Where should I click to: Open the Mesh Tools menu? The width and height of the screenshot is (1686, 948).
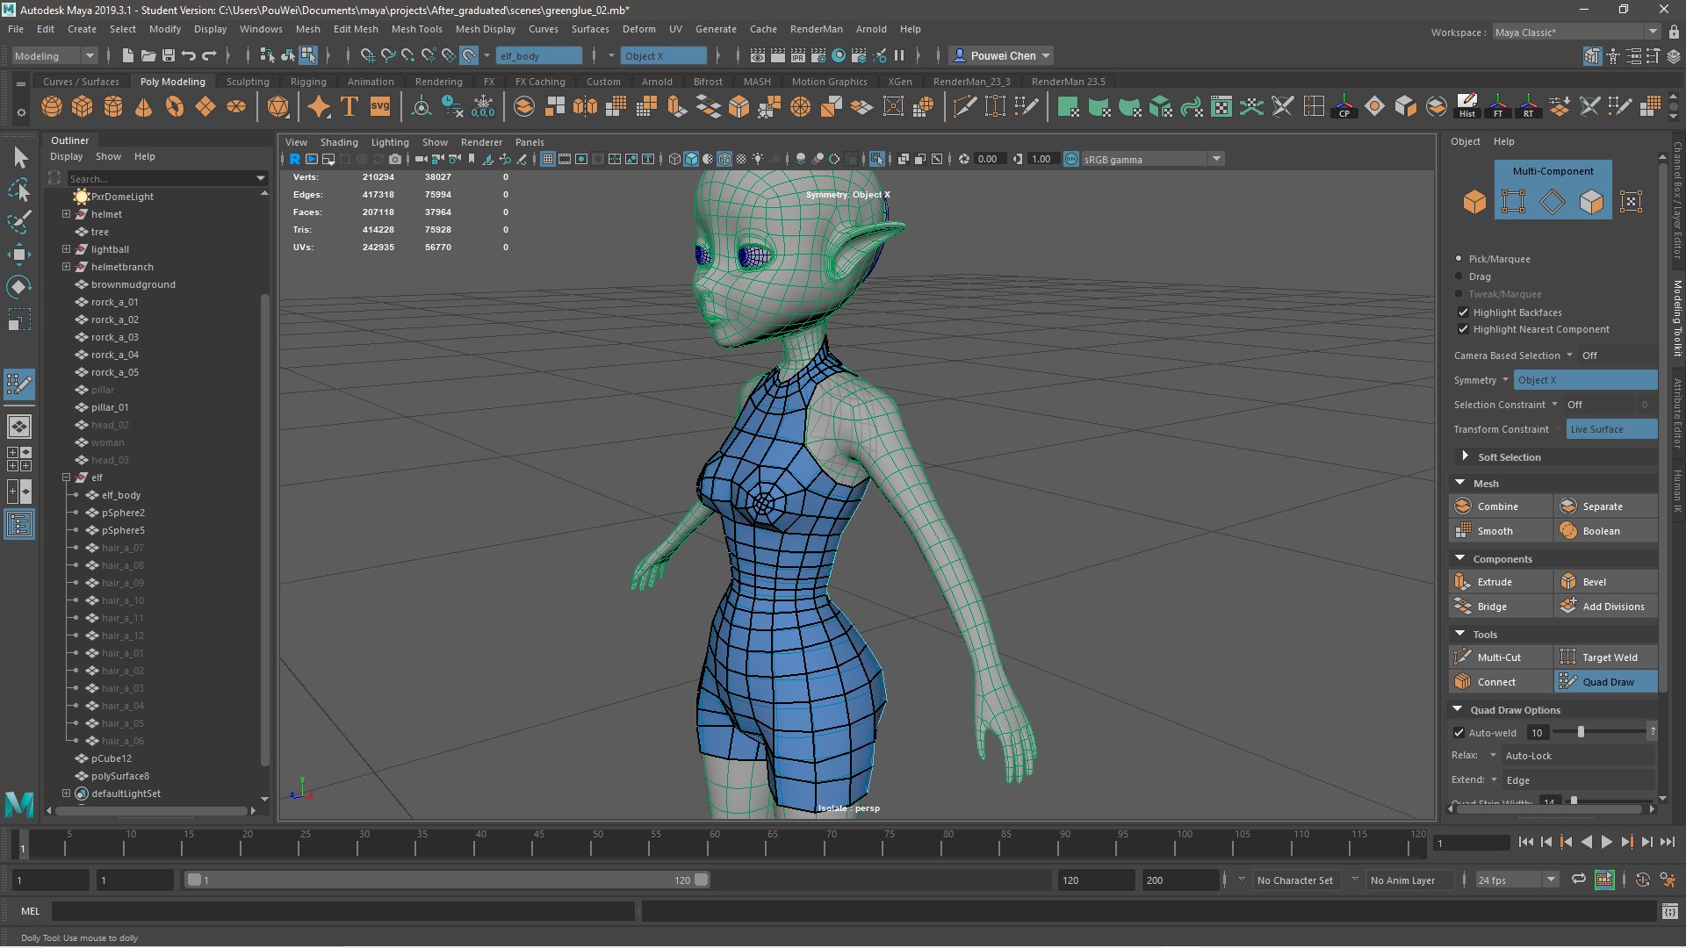pos(416,29)
